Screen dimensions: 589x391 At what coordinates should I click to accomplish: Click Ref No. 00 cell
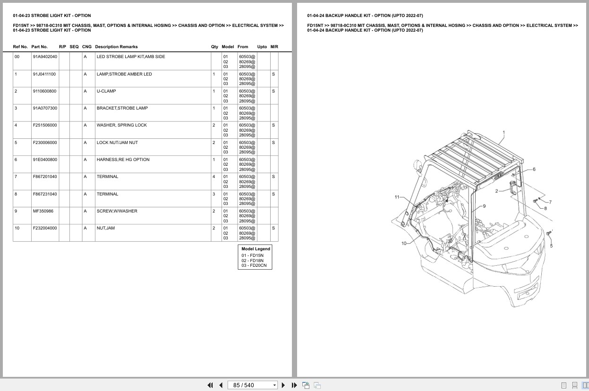(17, 57)
